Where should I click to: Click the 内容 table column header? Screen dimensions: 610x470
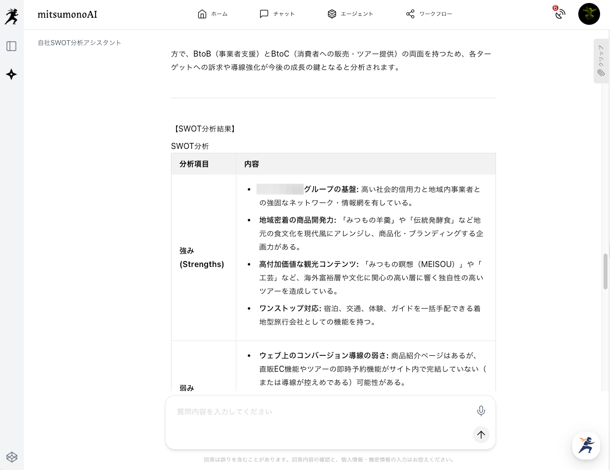point(252,164)
